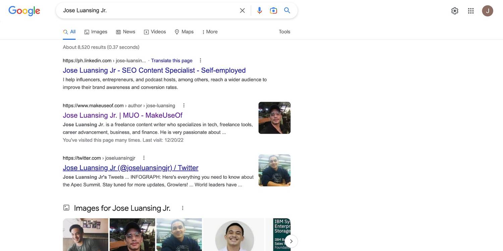Click Translate this page link
Image resolution: width=503 pixels, height=251 pixels.
[x=172, y=61]
